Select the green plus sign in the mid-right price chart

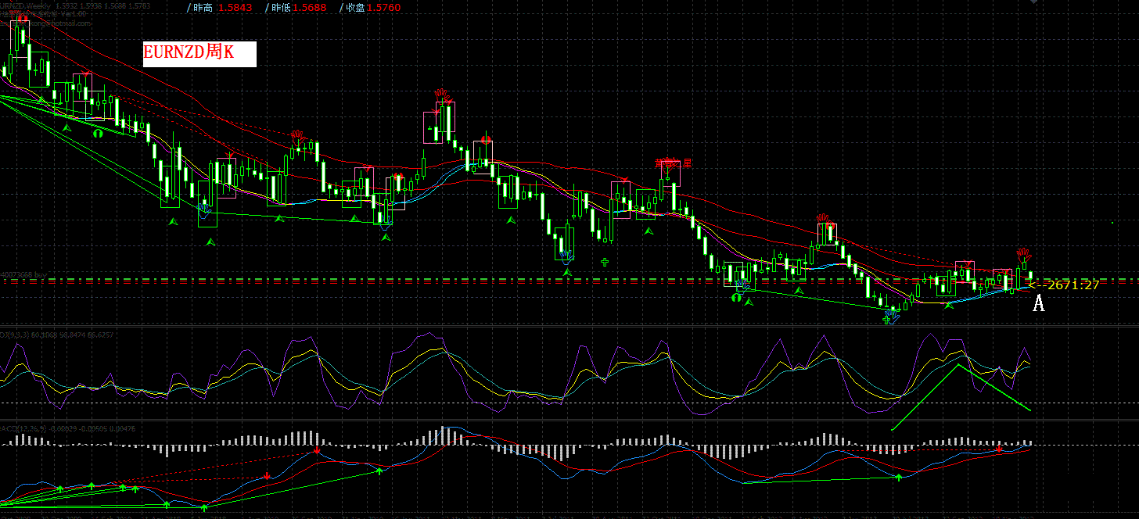pyautogui.click(x=604, y=262)
